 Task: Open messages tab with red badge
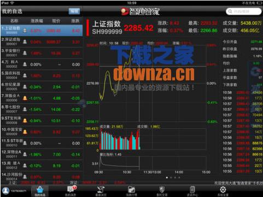click(x=71, y=191)
